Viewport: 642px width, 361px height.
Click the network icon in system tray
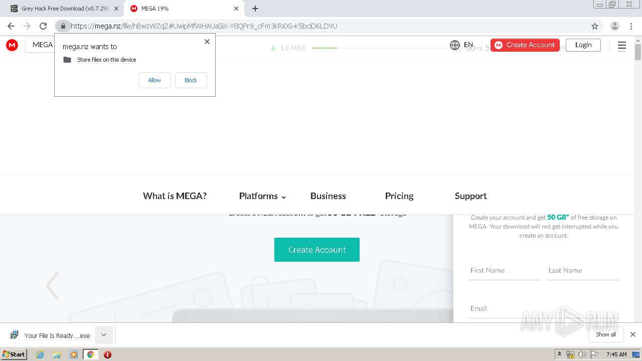[x=570, y=354]
